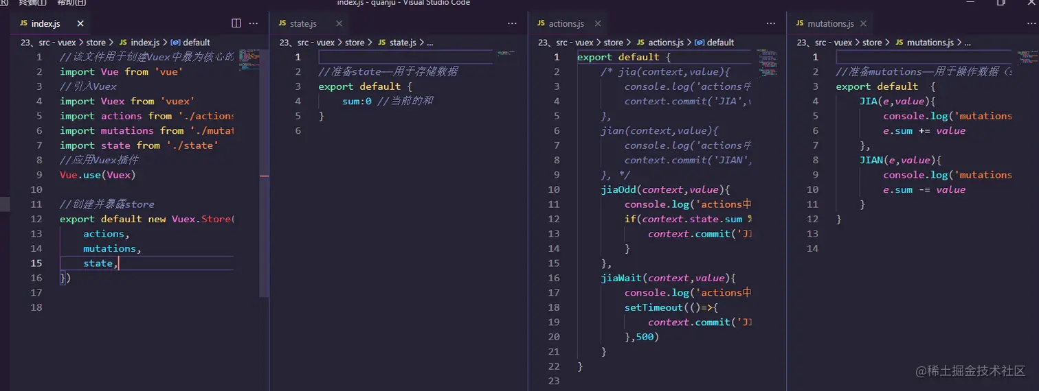The height and width of the screenshot is (391, 1039).
Task: Click line "import Vuex from 'vuex'" in index.js
Action: click(x=127, y=102)
